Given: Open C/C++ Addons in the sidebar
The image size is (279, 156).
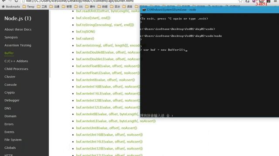Looking at the screenshot, I should 16,61.
